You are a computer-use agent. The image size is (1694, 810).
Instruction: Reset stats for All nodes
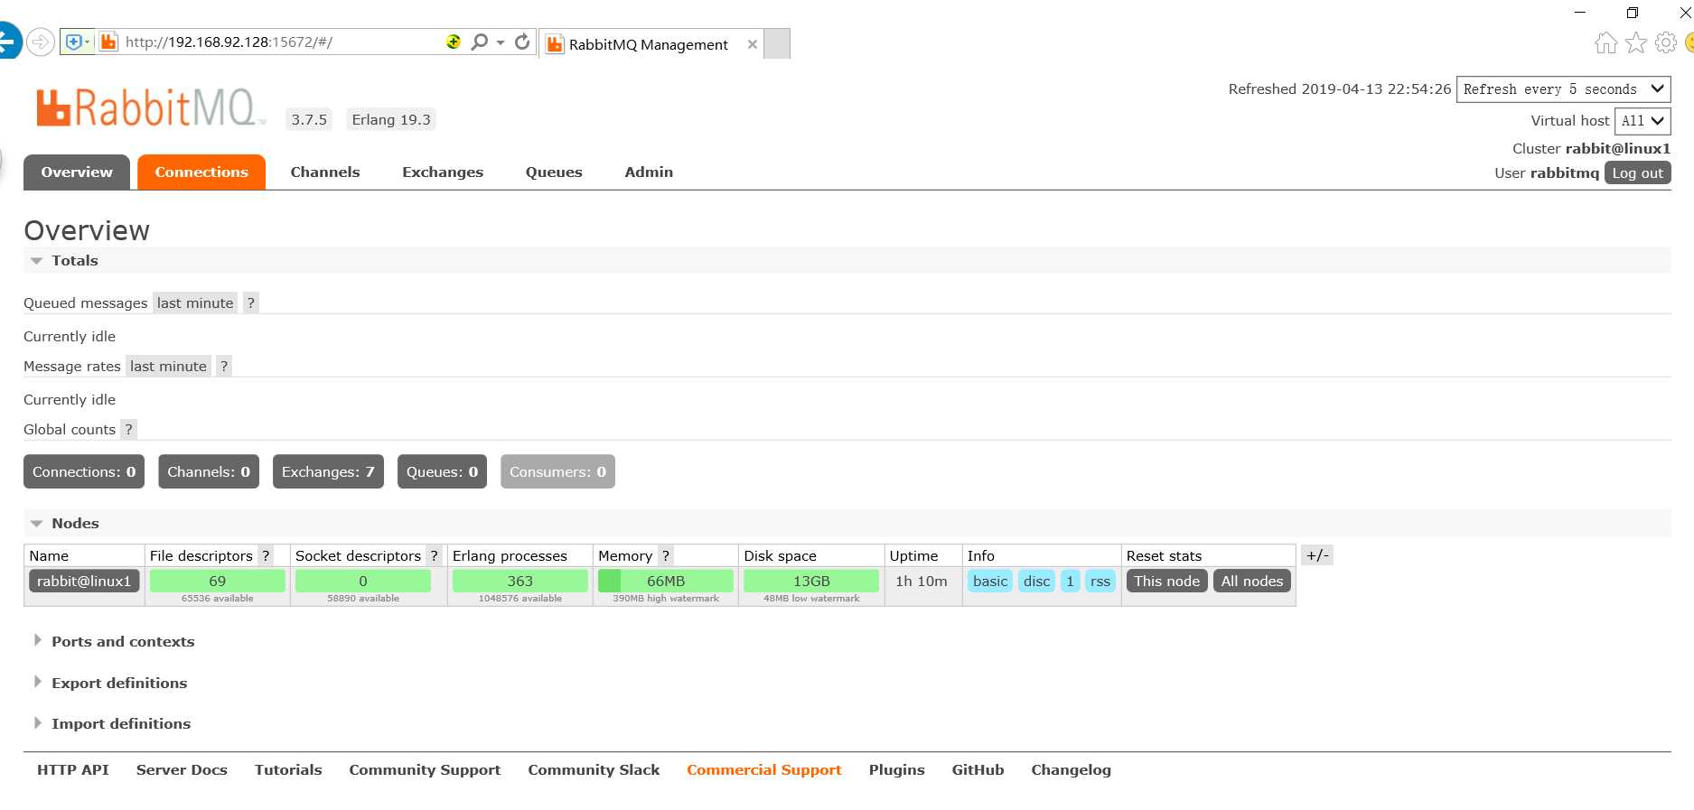pyautogui.click(x=1252, y=582)
